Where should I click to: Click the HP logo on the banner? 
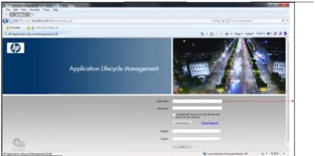[15, 48]
